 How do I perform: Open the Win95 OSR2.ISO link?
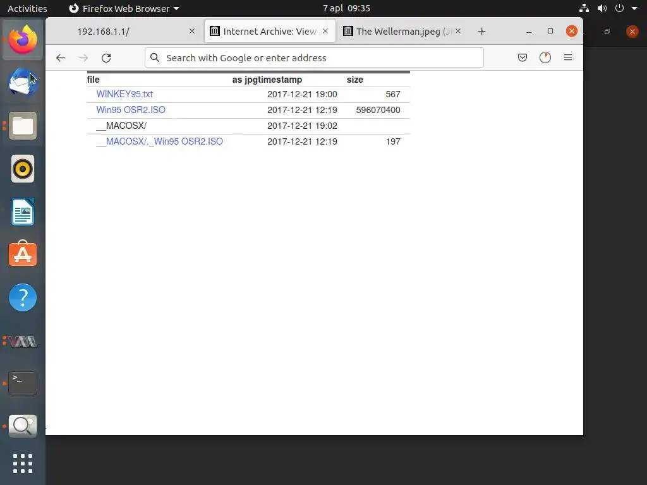[x=131, y=110]
